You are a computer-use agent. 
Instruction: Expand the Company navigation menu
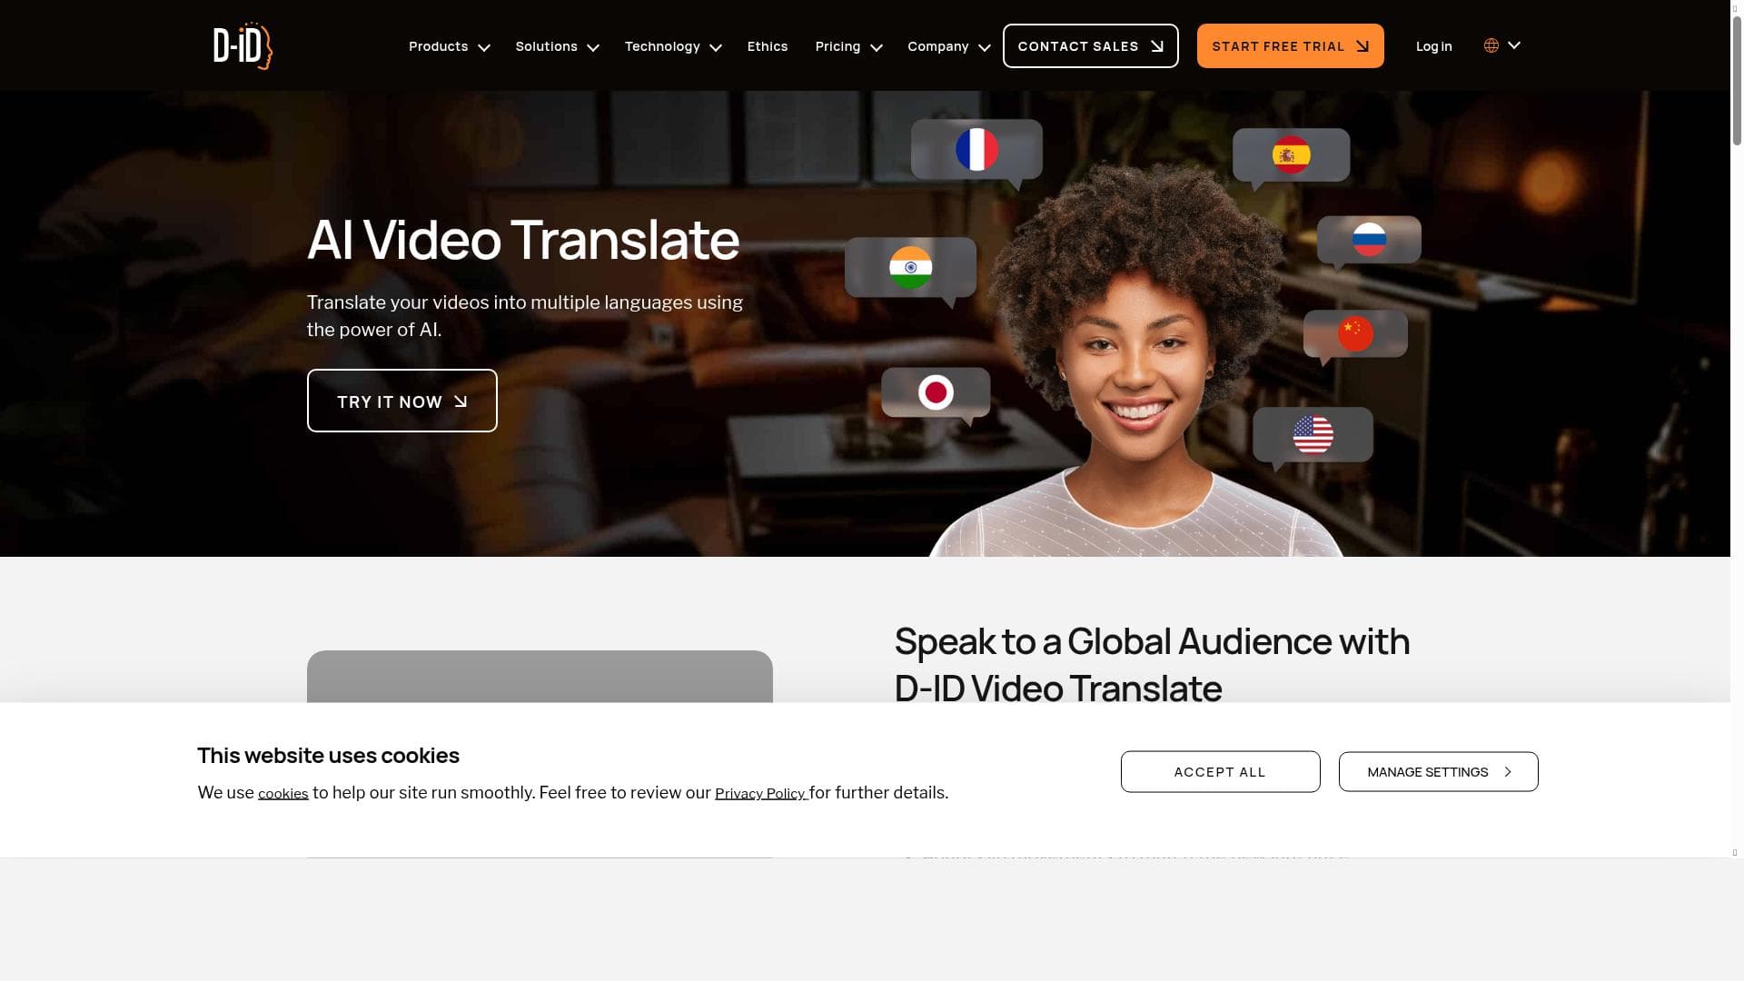pyautogui.click(x=948, y=46)
